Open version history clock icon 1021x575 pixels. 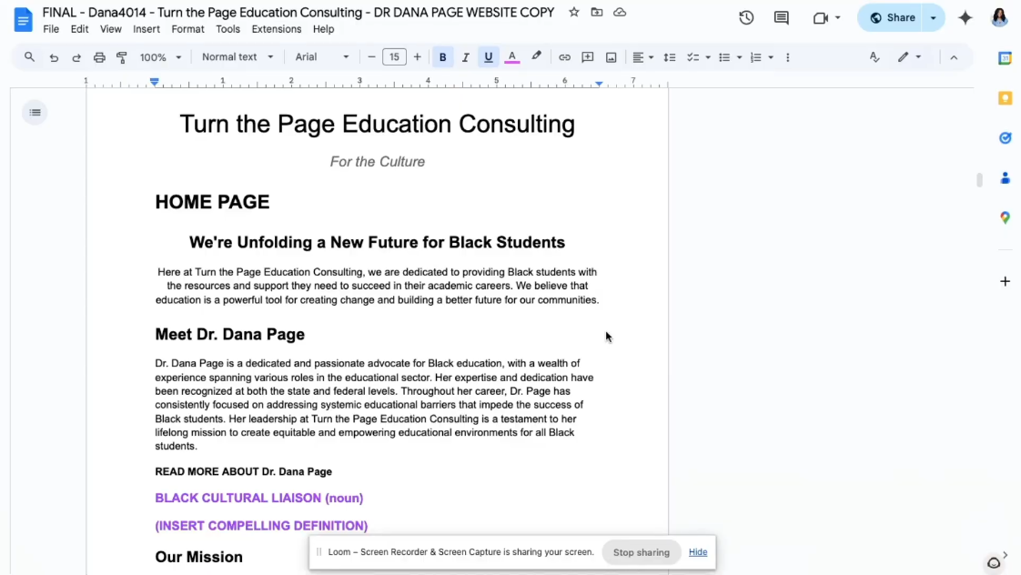746,17
